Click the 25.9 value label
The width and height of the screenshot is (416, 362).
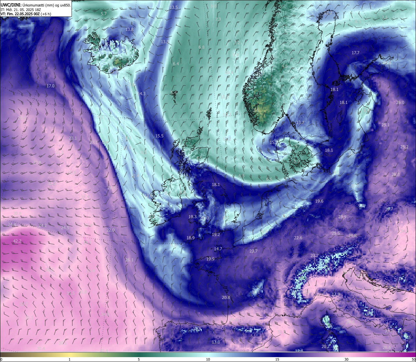[342, 217]
